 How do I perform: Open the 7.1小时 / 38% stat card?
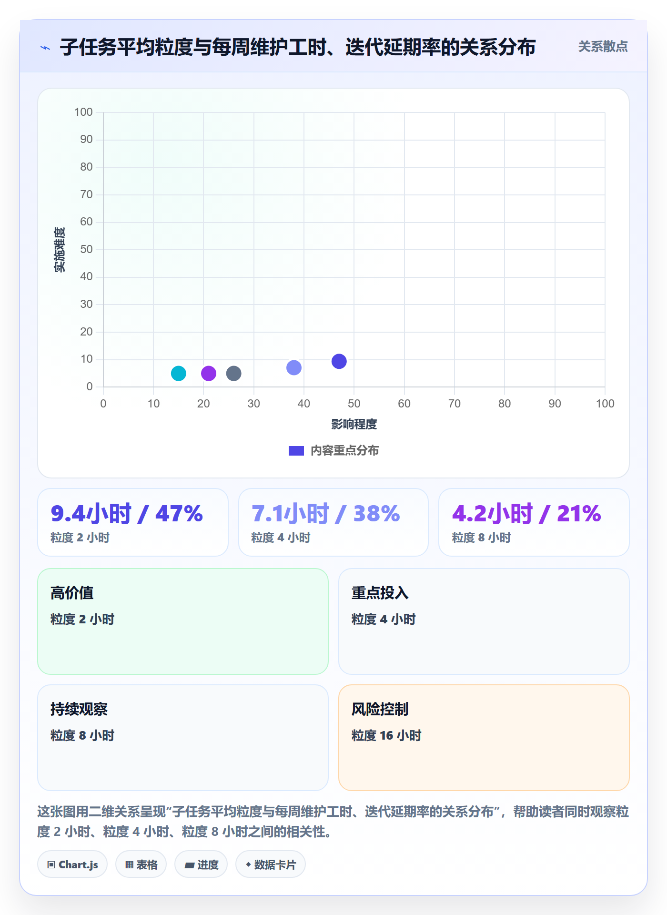(x=333, y=522)
